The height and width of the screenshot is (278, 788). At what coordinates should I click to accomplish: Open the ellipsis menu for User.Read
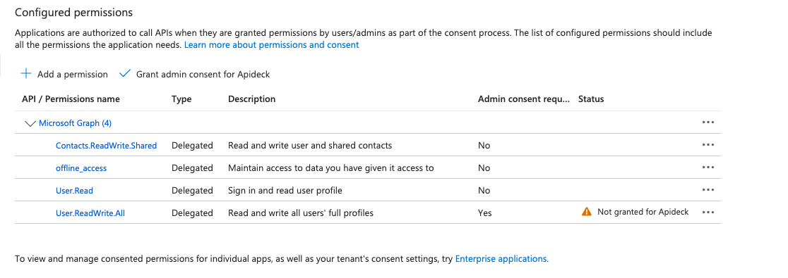coord(708,190)
